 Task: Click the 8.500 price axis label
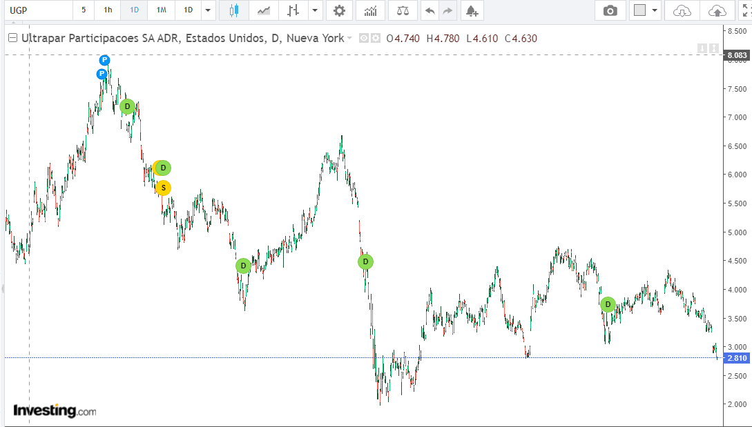pos(737,31)
